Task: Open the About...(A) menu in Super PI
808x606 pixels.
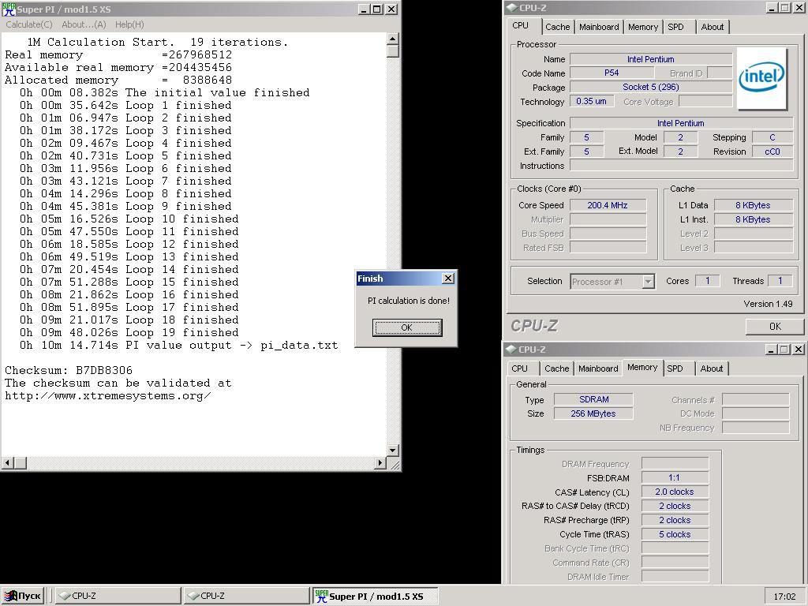Action: [84, 24]
